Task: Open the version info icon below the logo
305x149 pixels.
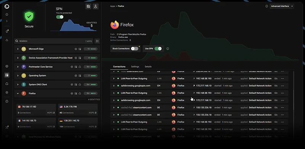Action: click(x=7, y=14)
